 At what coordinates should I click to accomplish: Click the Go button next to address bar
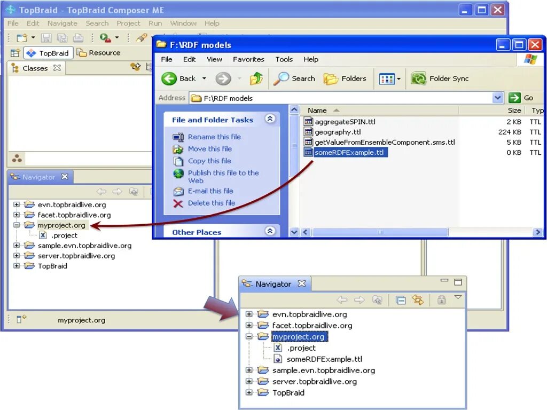(x=521, y=98)
